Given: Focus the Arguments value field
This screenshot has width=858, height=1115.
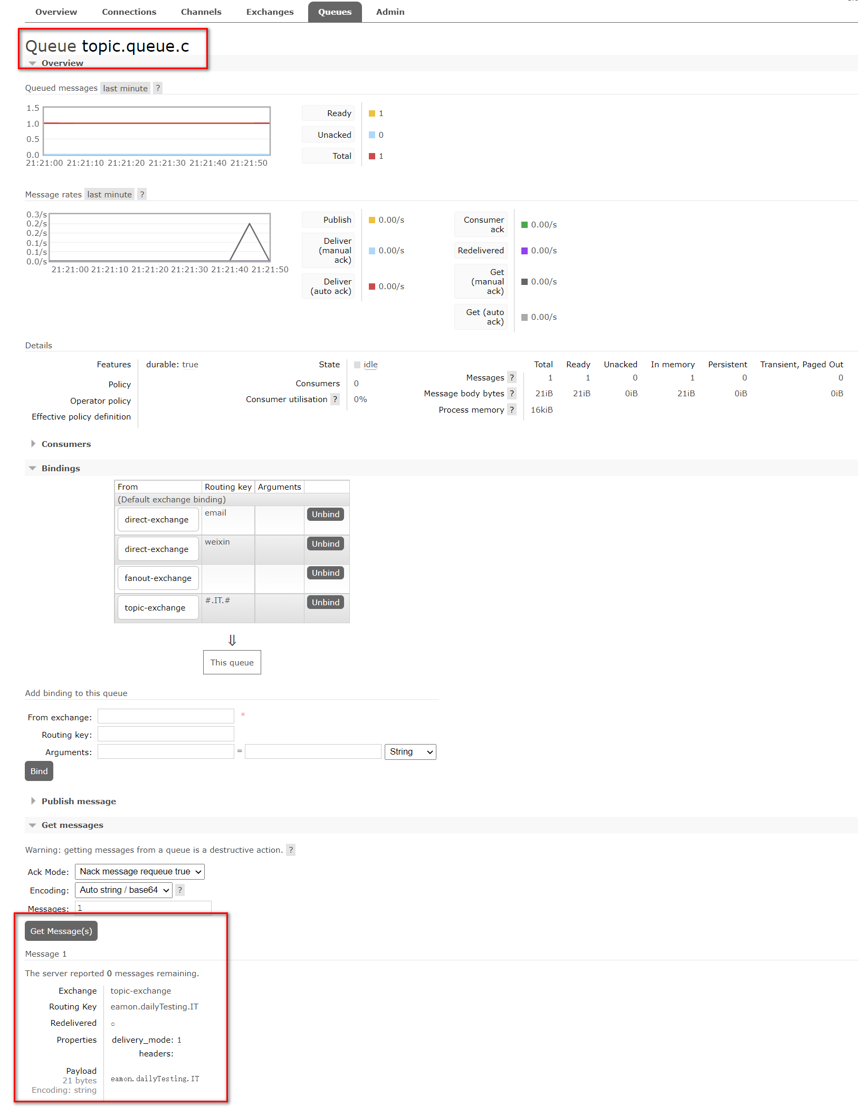Looking at the screenshot, I should 313,751.
